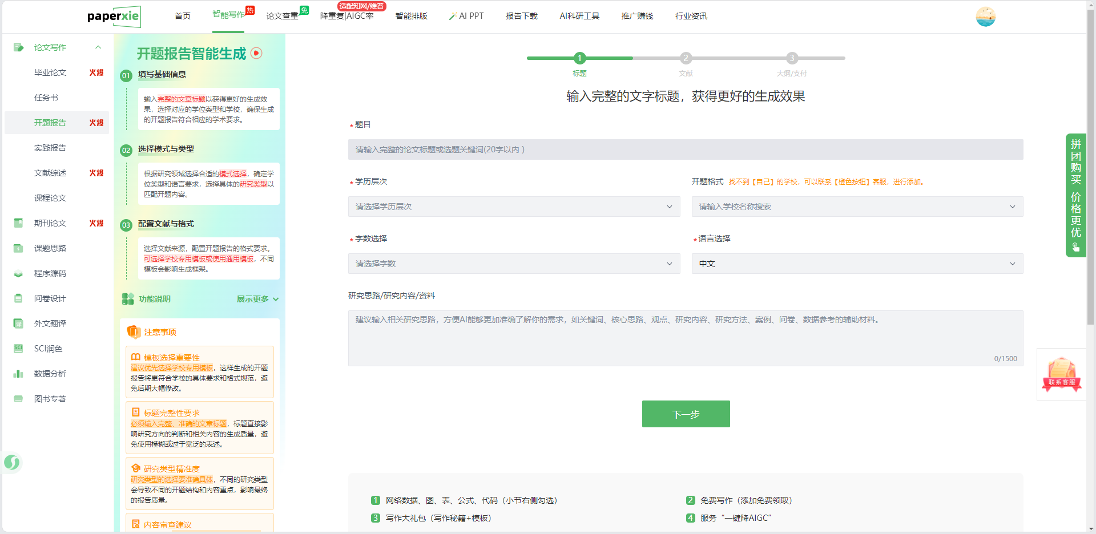Click the paperxie logo

tap(114, 17)
